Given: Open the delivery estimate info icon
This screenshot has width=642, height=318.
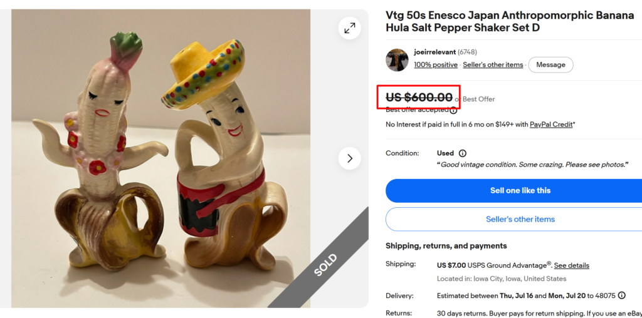Looking at the screenshot, I should (x=621, y=295).
